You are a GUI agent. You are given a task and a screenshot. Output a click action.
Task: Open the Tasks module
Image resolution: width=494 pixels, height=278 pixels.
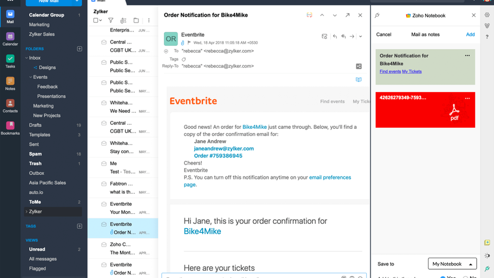pos(10,61)
